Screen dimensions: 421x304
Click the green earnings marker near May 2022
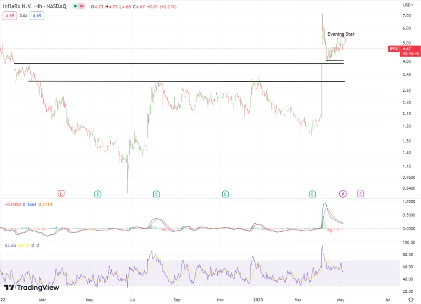(x=98, y=194)
